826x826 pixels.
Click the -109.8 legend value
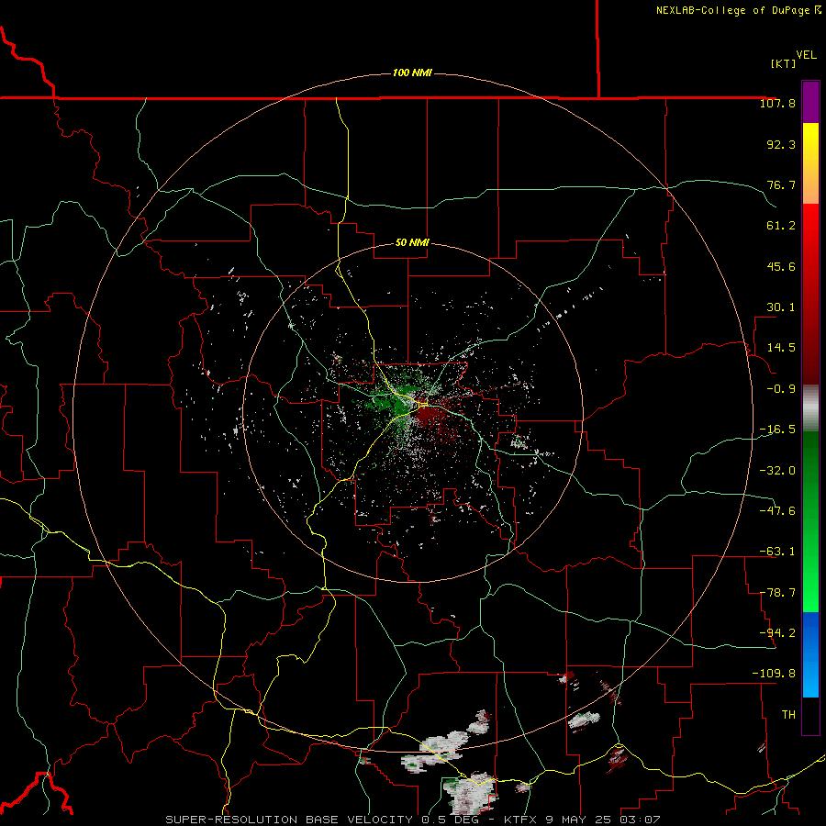tap(774, 674)
